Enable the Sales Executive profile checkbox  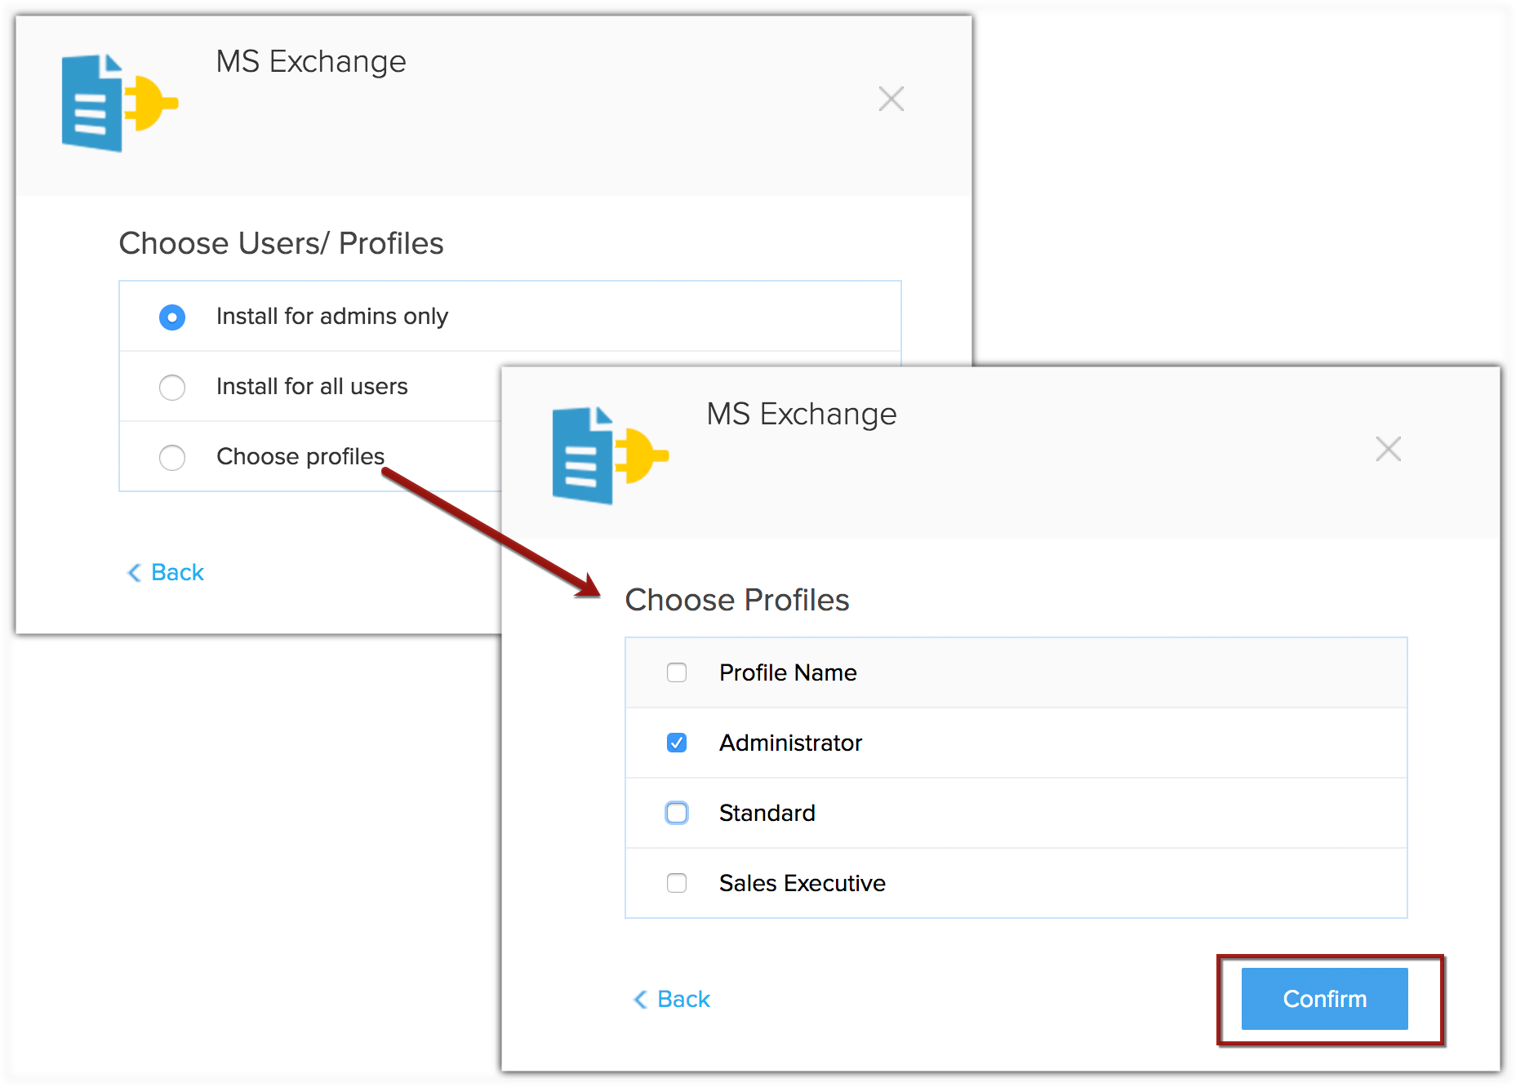click(x=677, y=883)
